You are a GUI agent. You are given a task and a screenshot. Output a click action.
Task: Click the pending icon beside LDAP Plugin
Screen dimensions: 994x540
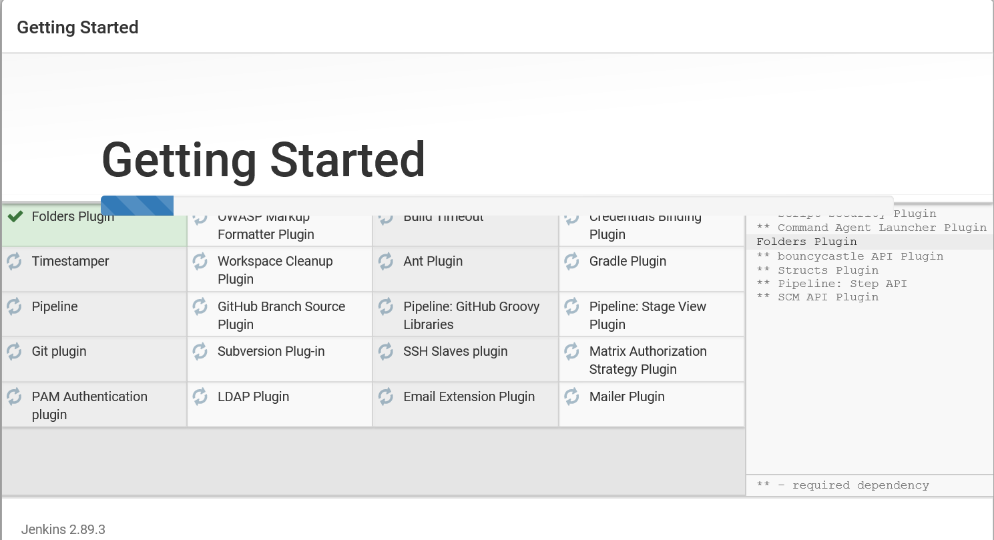click(x=200, y=397)
